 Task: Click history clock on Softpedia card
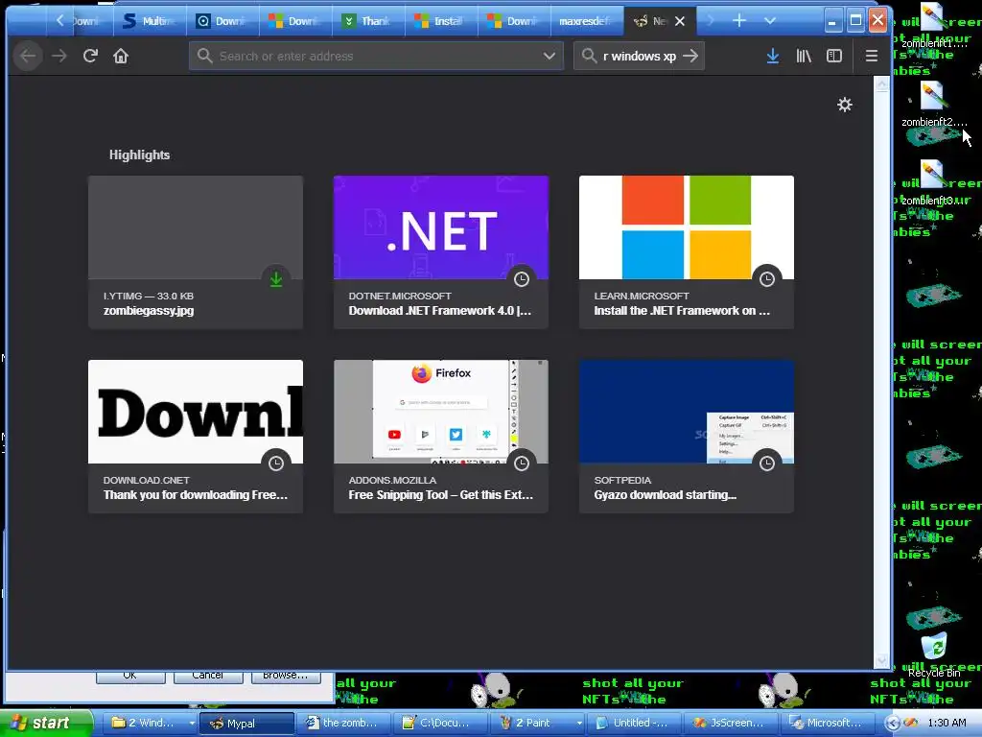(x=767, y=464)
